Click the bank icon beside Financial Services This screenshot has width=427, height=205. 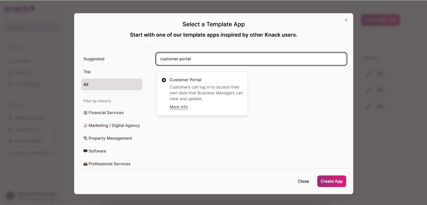tap(85, 113)
